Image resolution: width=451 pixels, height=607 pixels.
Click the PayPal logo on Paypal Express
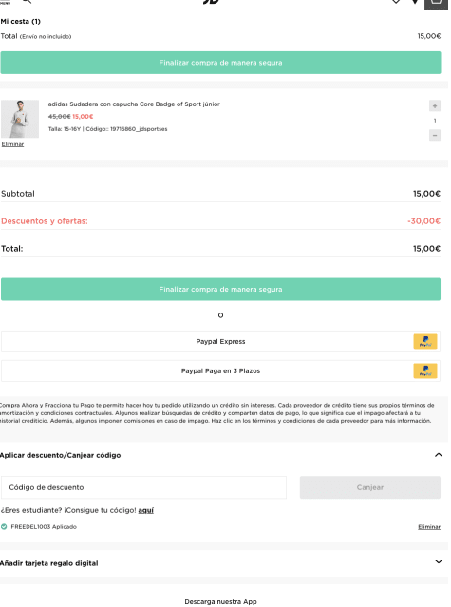click(x=425, y=341)
